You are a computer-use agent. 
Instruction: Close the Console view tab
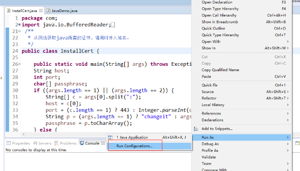coord(103,143)
